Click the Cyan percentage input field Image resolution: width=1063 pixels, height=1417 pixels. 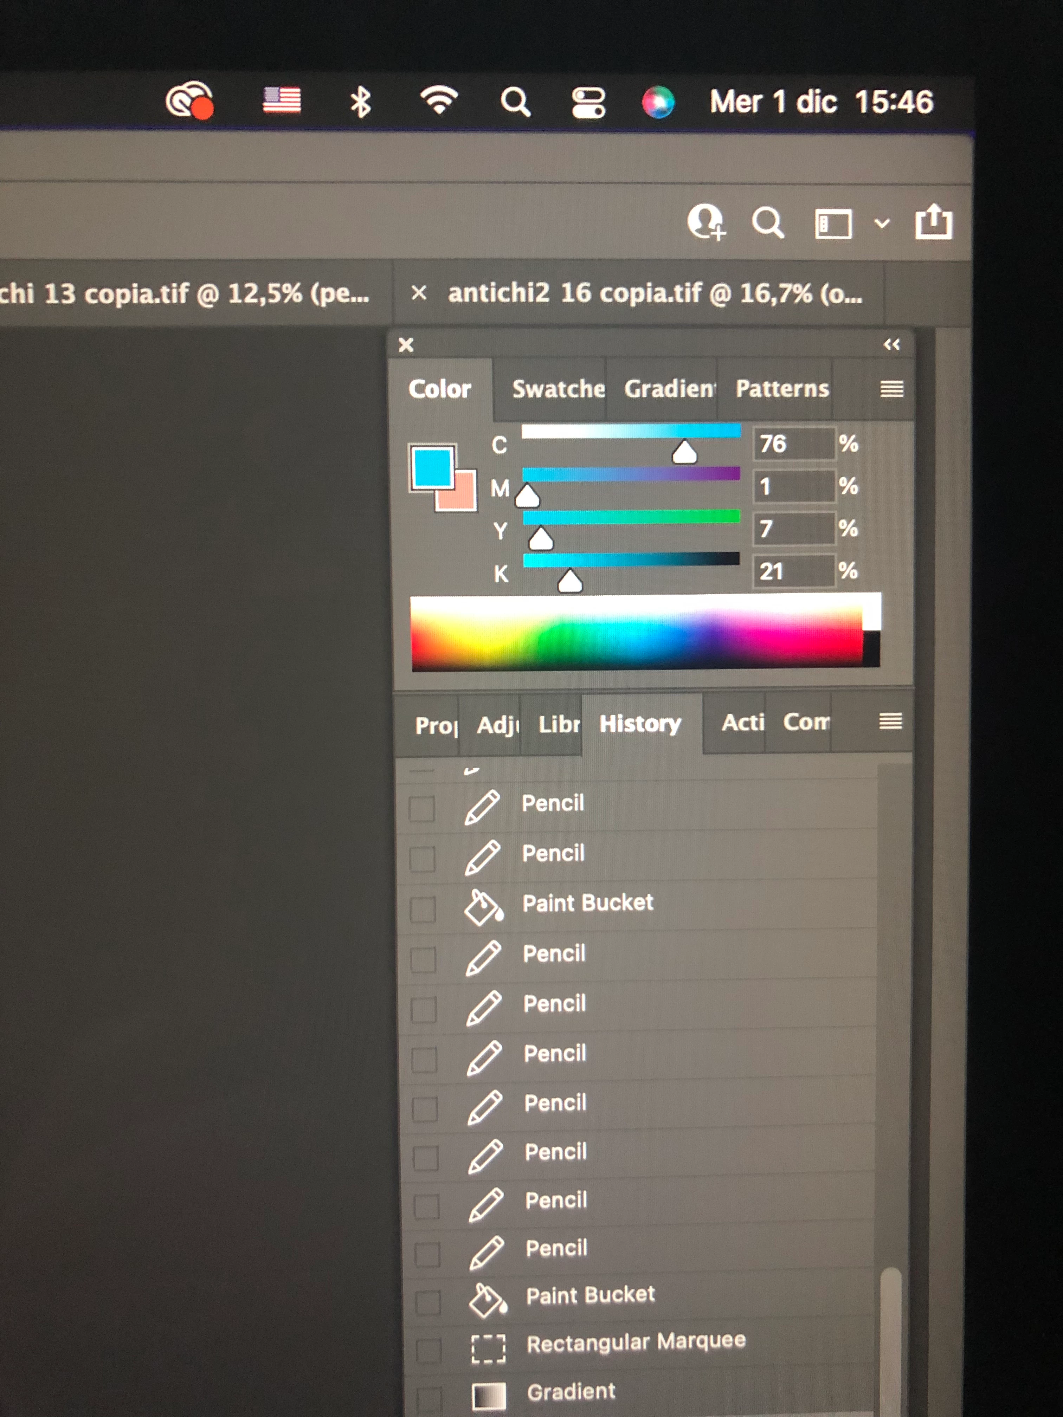click(x=793, y=443)
